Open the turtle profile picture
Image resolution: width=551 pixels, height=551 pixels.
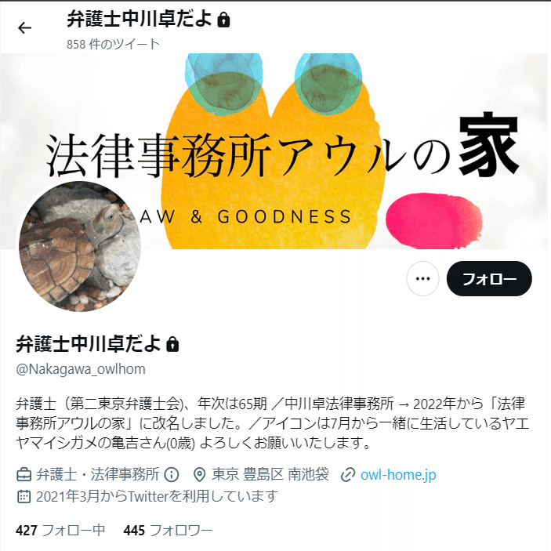pyautogui.click(x=80, y=246)
